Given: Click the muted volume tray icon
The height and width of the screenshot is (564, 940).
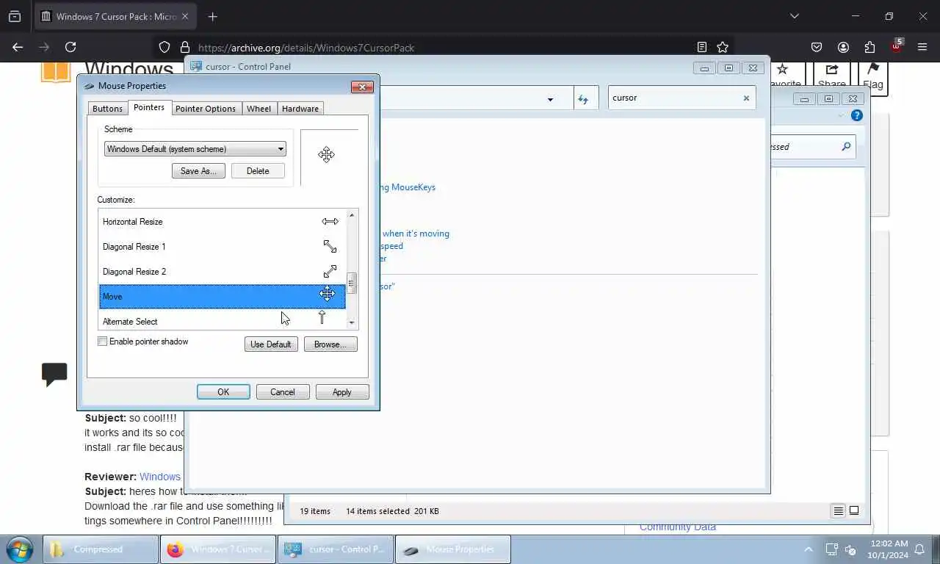Looking at the screenshot, I should [851, 549].
